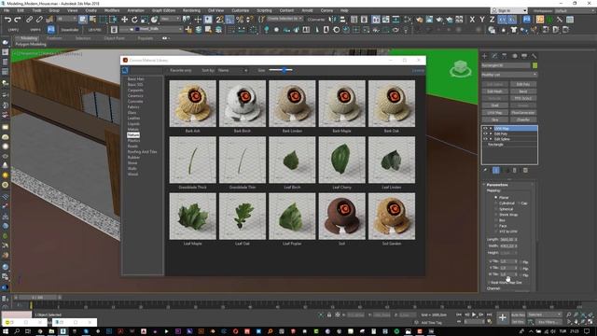Select Box mapping radio button
This screenshot has height=336, width=597.
(495, 220)
